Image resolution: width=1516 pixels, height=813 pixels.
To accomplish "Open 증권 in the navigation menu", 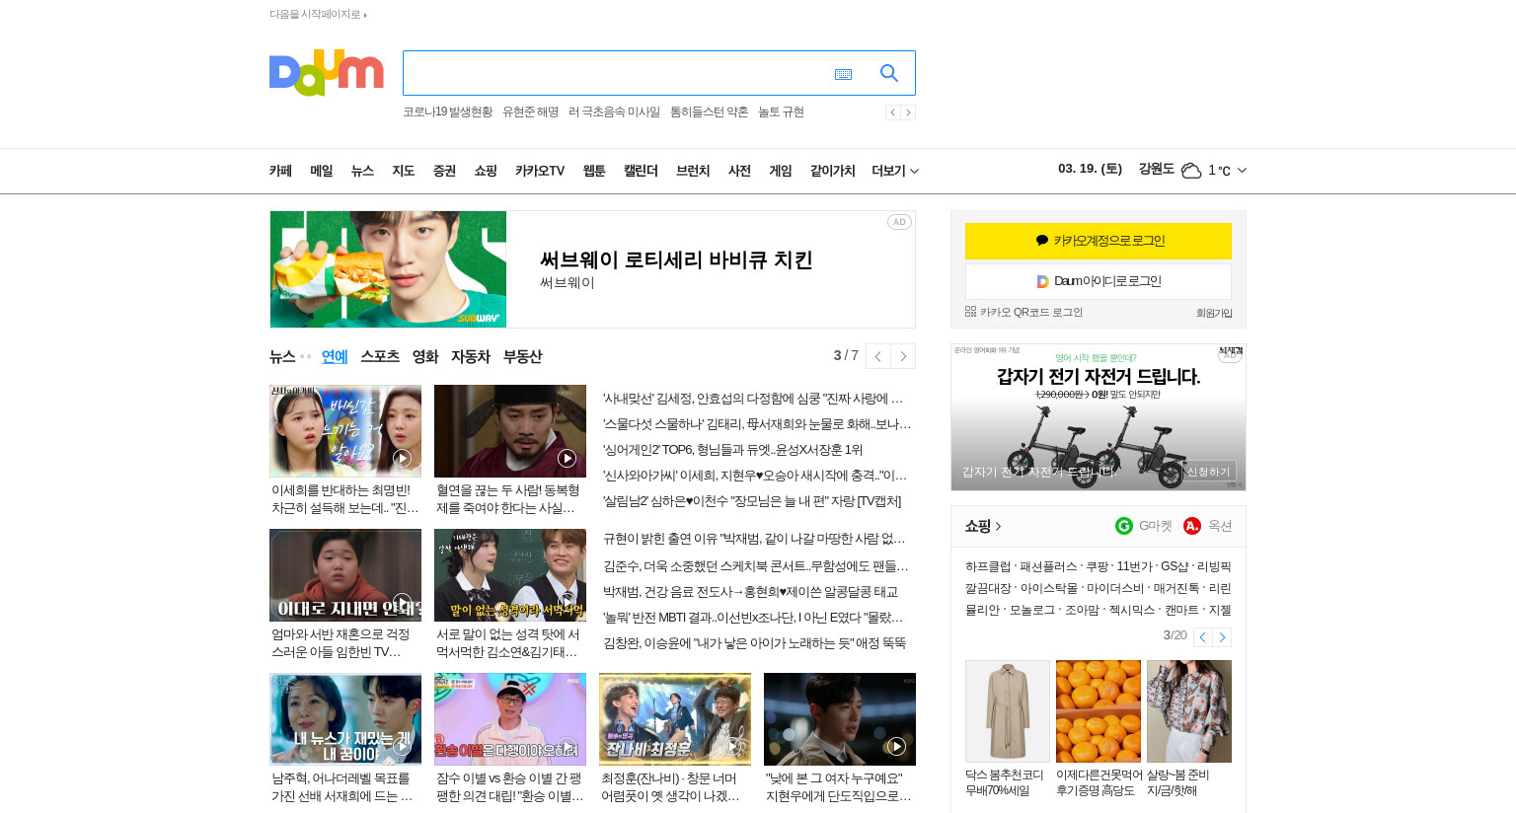I will [444, 171].
